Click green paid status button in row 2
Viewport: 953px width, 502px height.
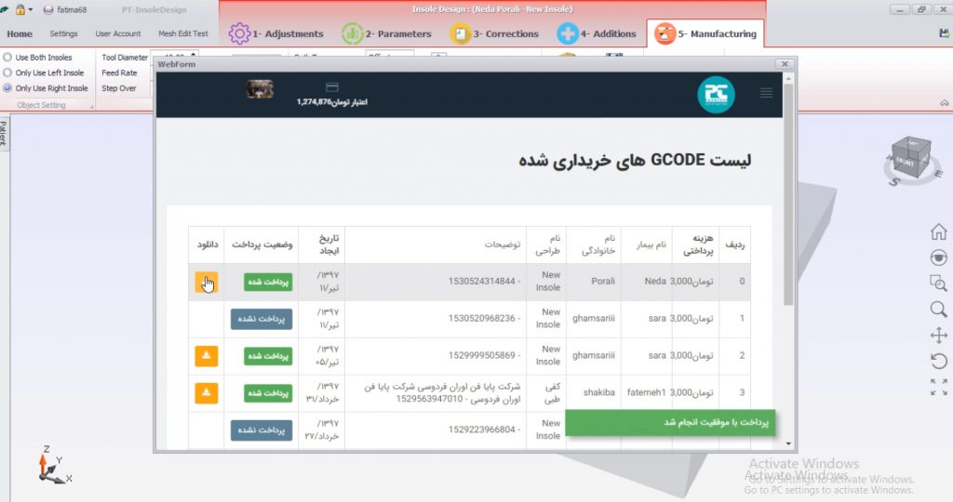pyautogui.click(x=268, y=356)
